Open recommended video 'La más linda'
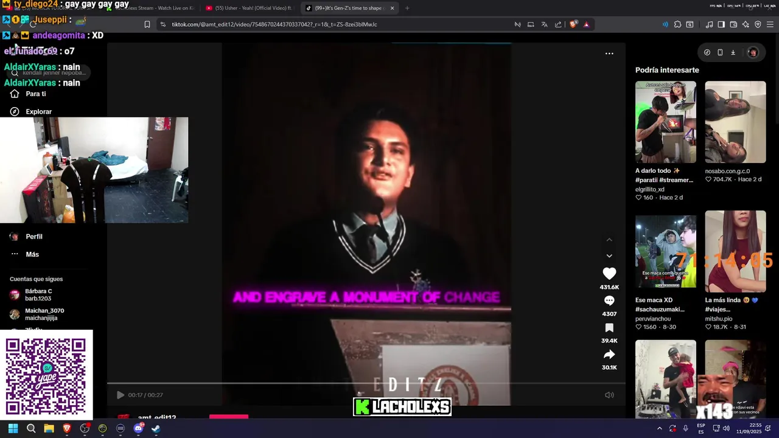Viewport: 779px width, 438px height. (735, 251)
